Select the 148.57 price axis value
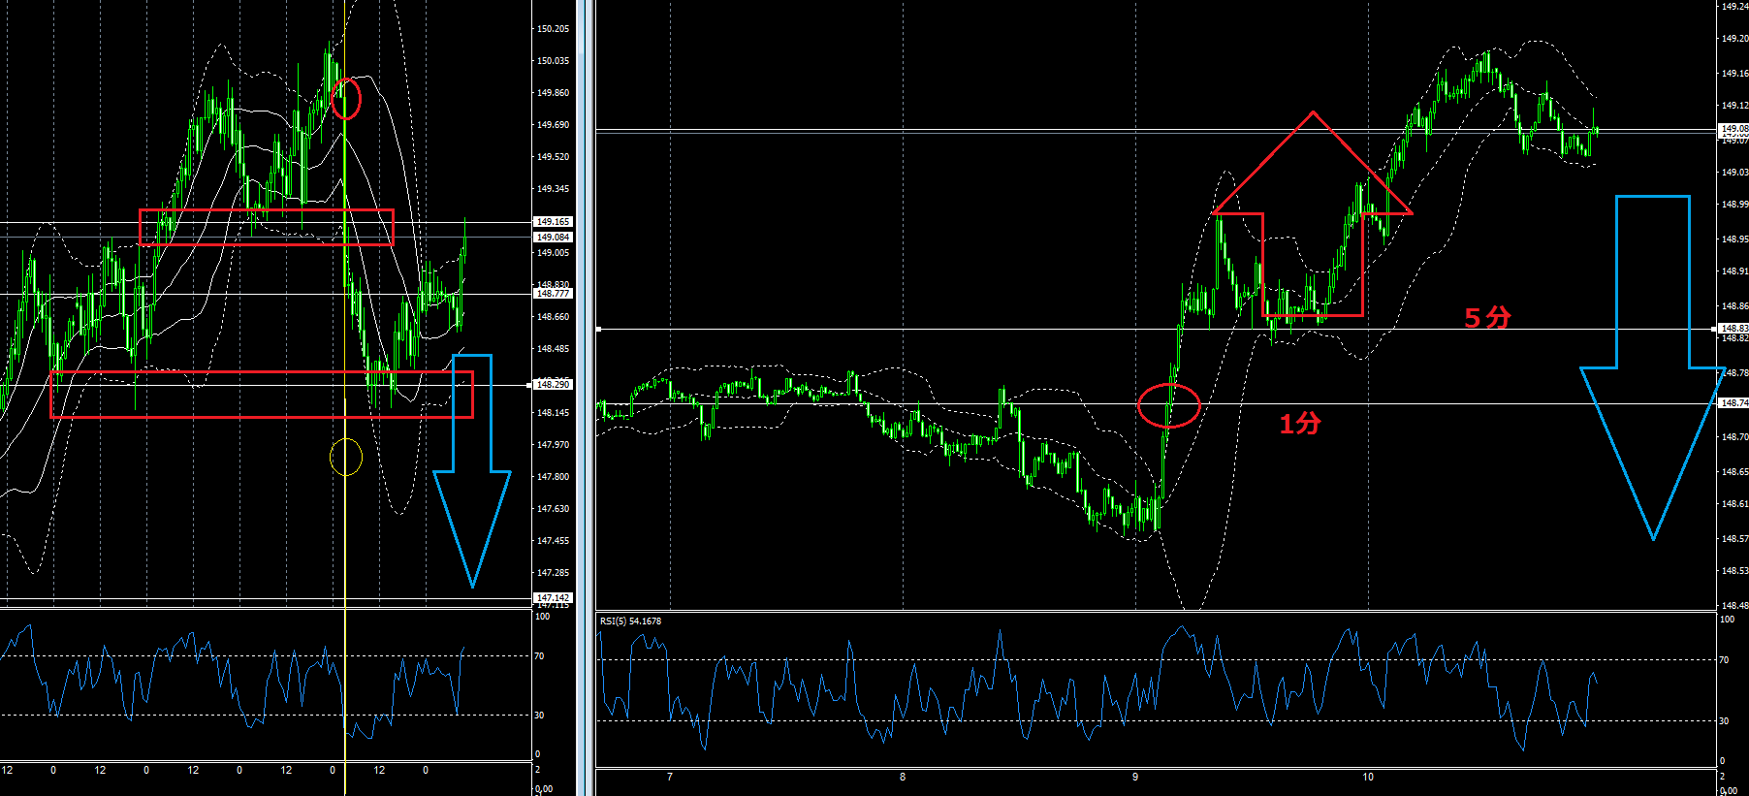1749x796 pixels. tap(1734, 539)
